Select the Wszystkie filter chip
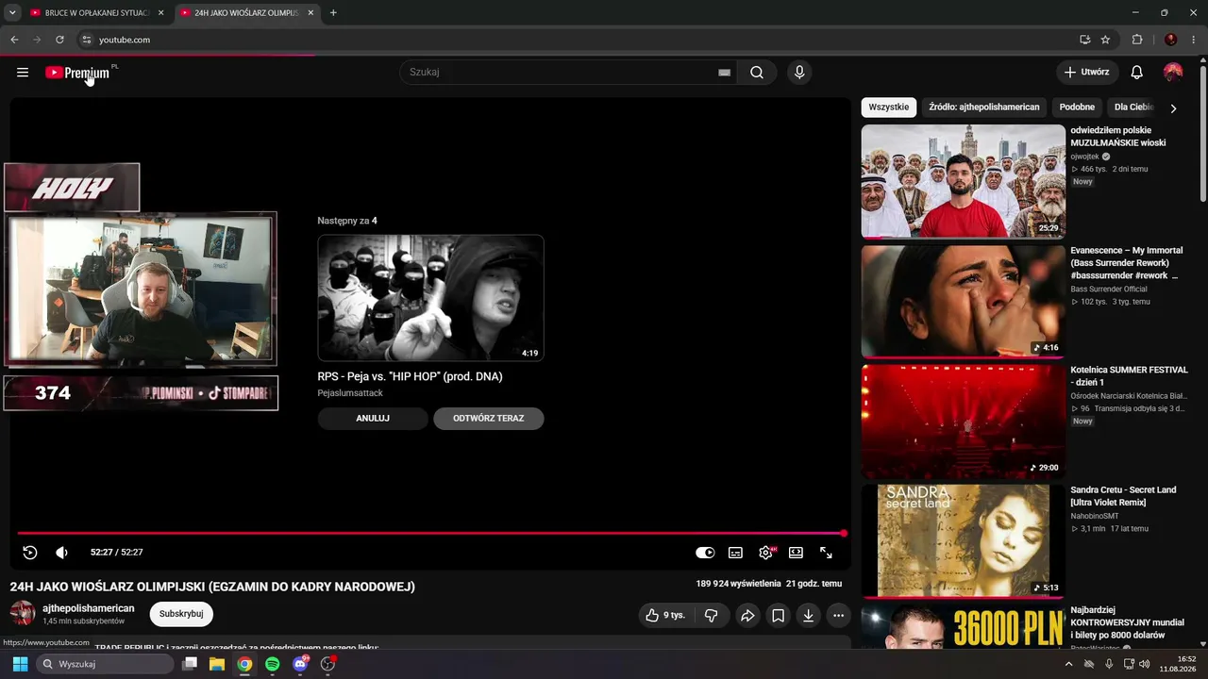The width and height of the screenshot is (1208, 679). [x=889, y=108]
